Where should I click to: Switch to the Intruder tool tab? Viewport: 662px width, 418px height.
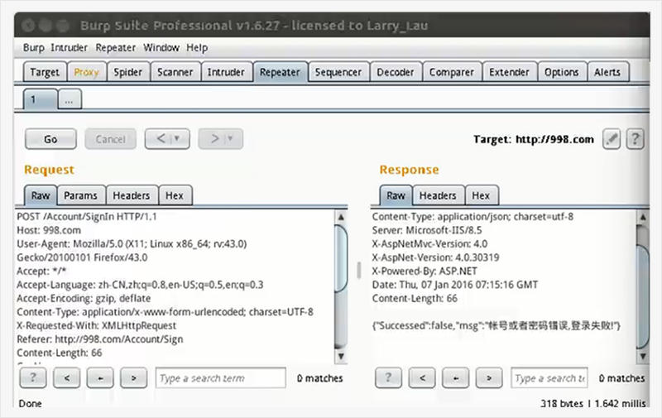point(226,72)
